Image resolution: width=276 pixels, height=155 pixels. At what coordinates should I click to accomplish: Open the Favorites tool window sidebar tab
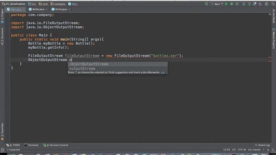coord(2,131)
